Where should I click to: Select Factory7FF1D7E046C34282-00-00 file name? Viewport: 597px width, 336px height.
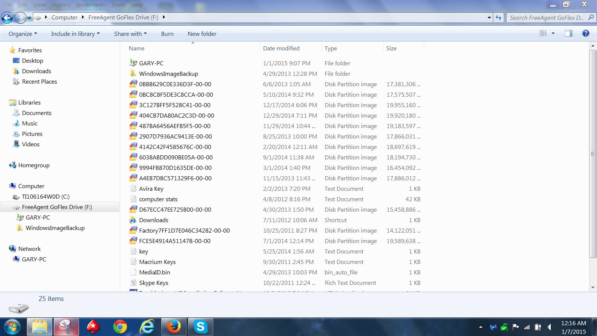point(184,230)
